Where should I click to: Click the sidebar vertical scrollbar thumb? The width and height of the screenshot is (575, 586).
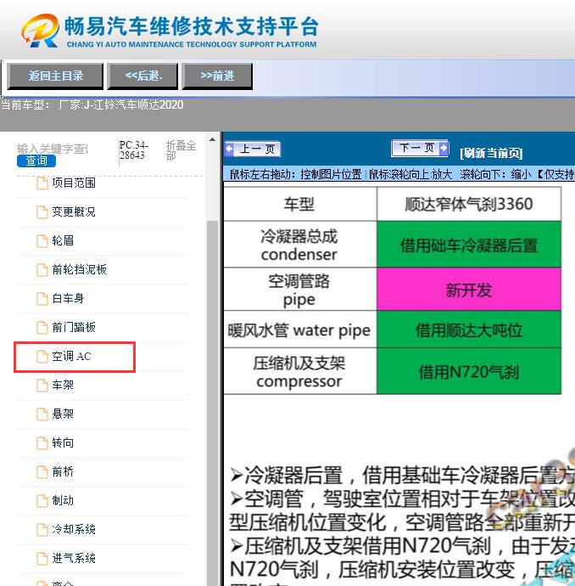pos(212,403)
